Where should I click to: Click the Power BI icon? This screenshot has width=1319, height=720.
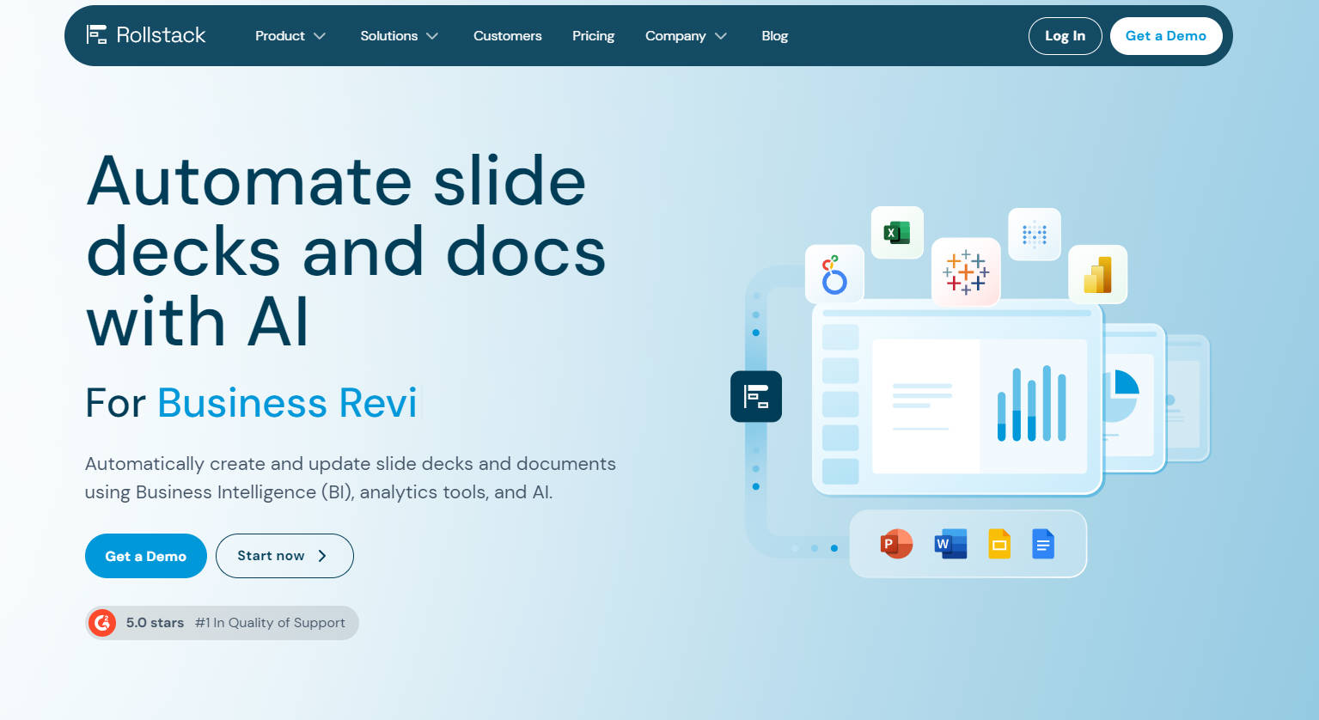click(x=1098, y=274)
